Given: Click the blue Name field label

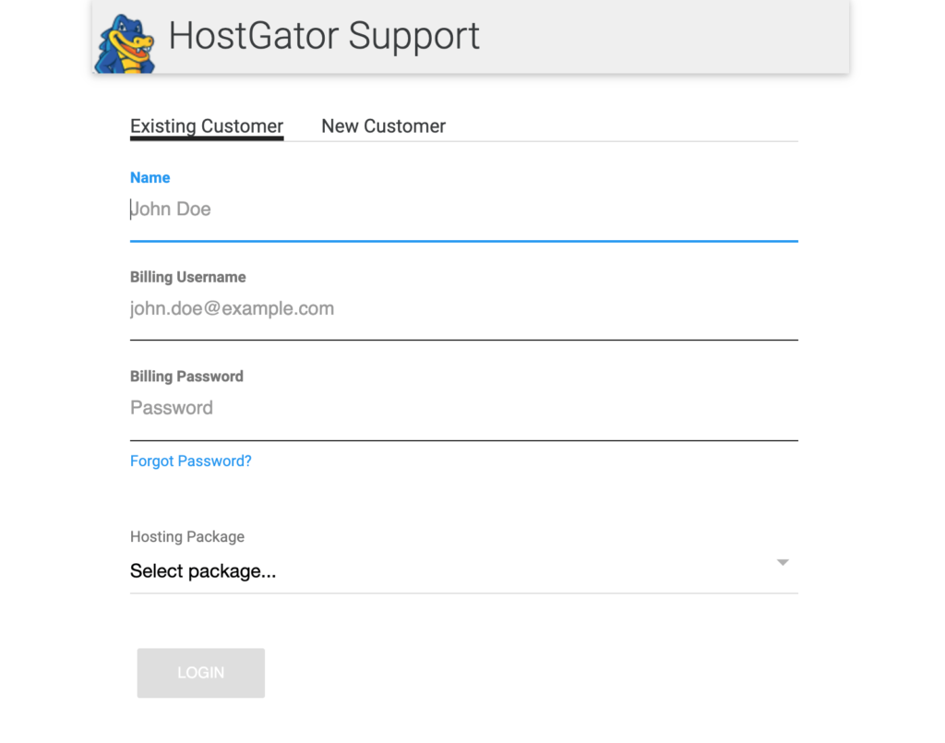Looking at the screenshot, I should [x=150, y=178].
